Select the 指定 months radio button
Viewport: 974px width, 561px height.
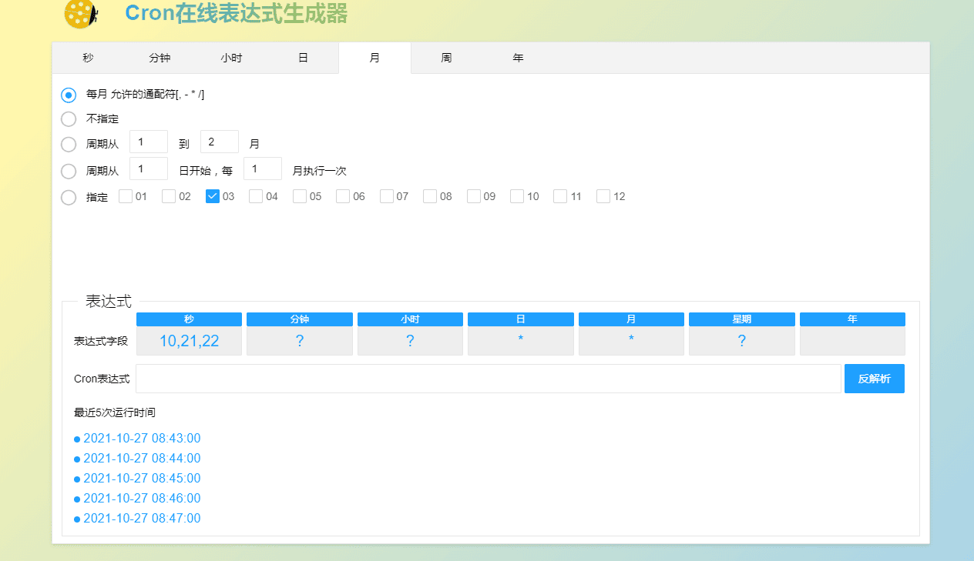point(69,198)
